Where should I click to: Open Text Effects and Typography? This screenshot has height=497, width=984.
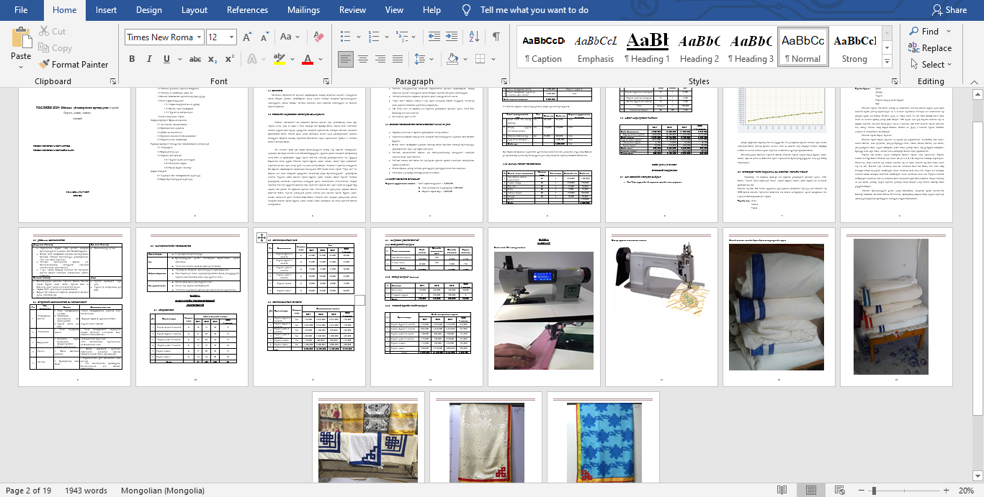click(x=253, y=59)
